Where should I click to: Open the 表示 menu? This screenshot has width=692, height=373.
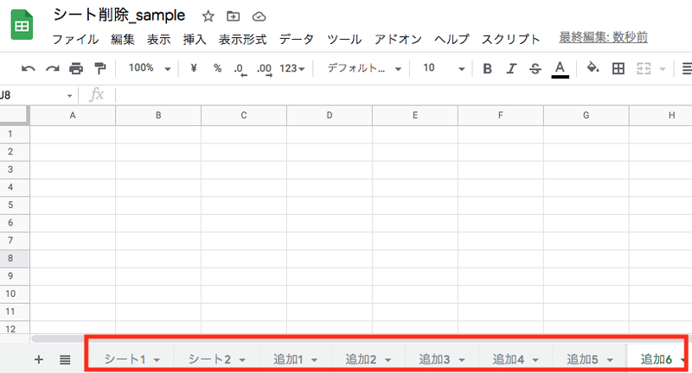coord(159,39)
